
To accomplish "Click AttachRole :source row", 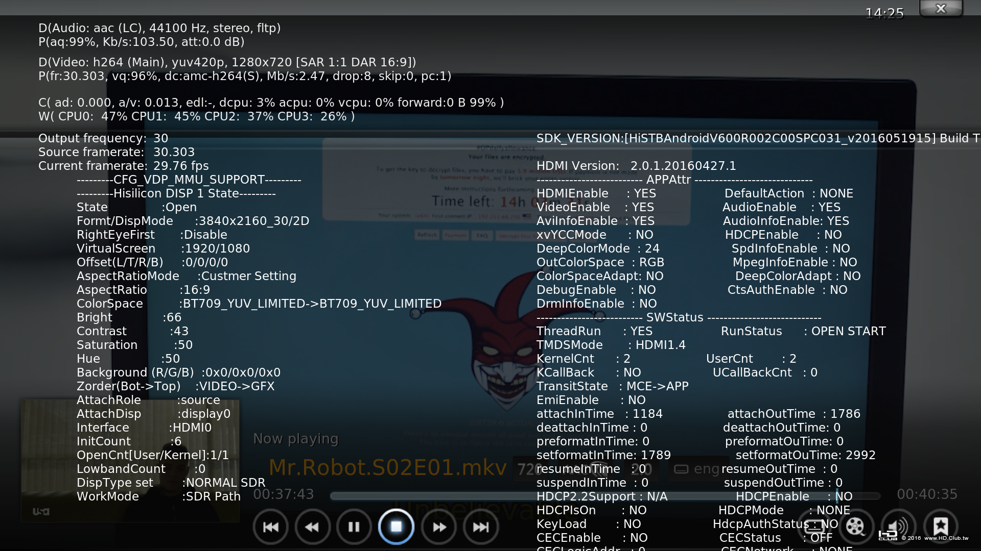I will tap(148, 400).
